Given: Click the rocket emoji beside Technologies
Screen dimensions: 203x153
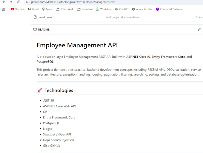Looking at the screenshot, I should tap(40, 90).
